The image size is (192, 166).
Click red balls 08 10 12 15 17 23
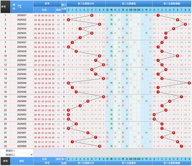click(x=44, y=52)
